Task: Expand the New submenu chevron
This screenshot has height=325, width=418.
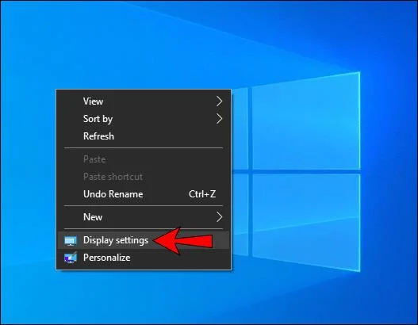Action: [x=219, y=217]
